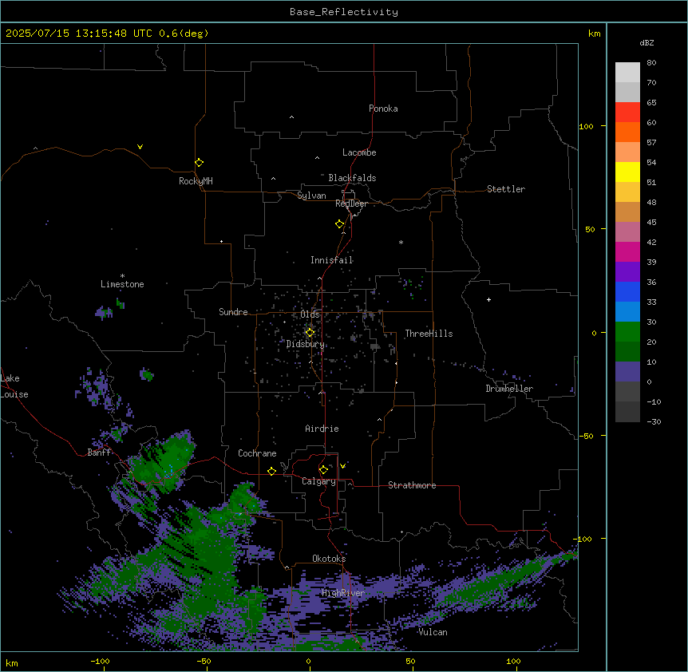Click the yellow V marker northwest of RockyMH
This screenshot has height=672, width=688.
tap(140, 147)
